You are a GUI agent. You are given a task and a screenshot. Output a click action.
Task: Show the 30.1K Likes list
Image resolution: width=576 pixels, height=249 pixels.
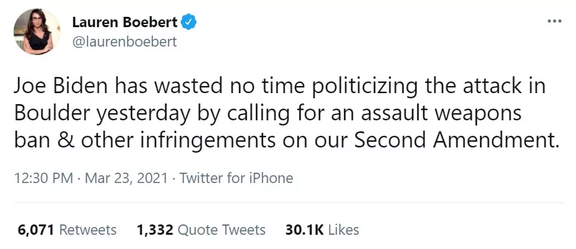pos(322,230)
